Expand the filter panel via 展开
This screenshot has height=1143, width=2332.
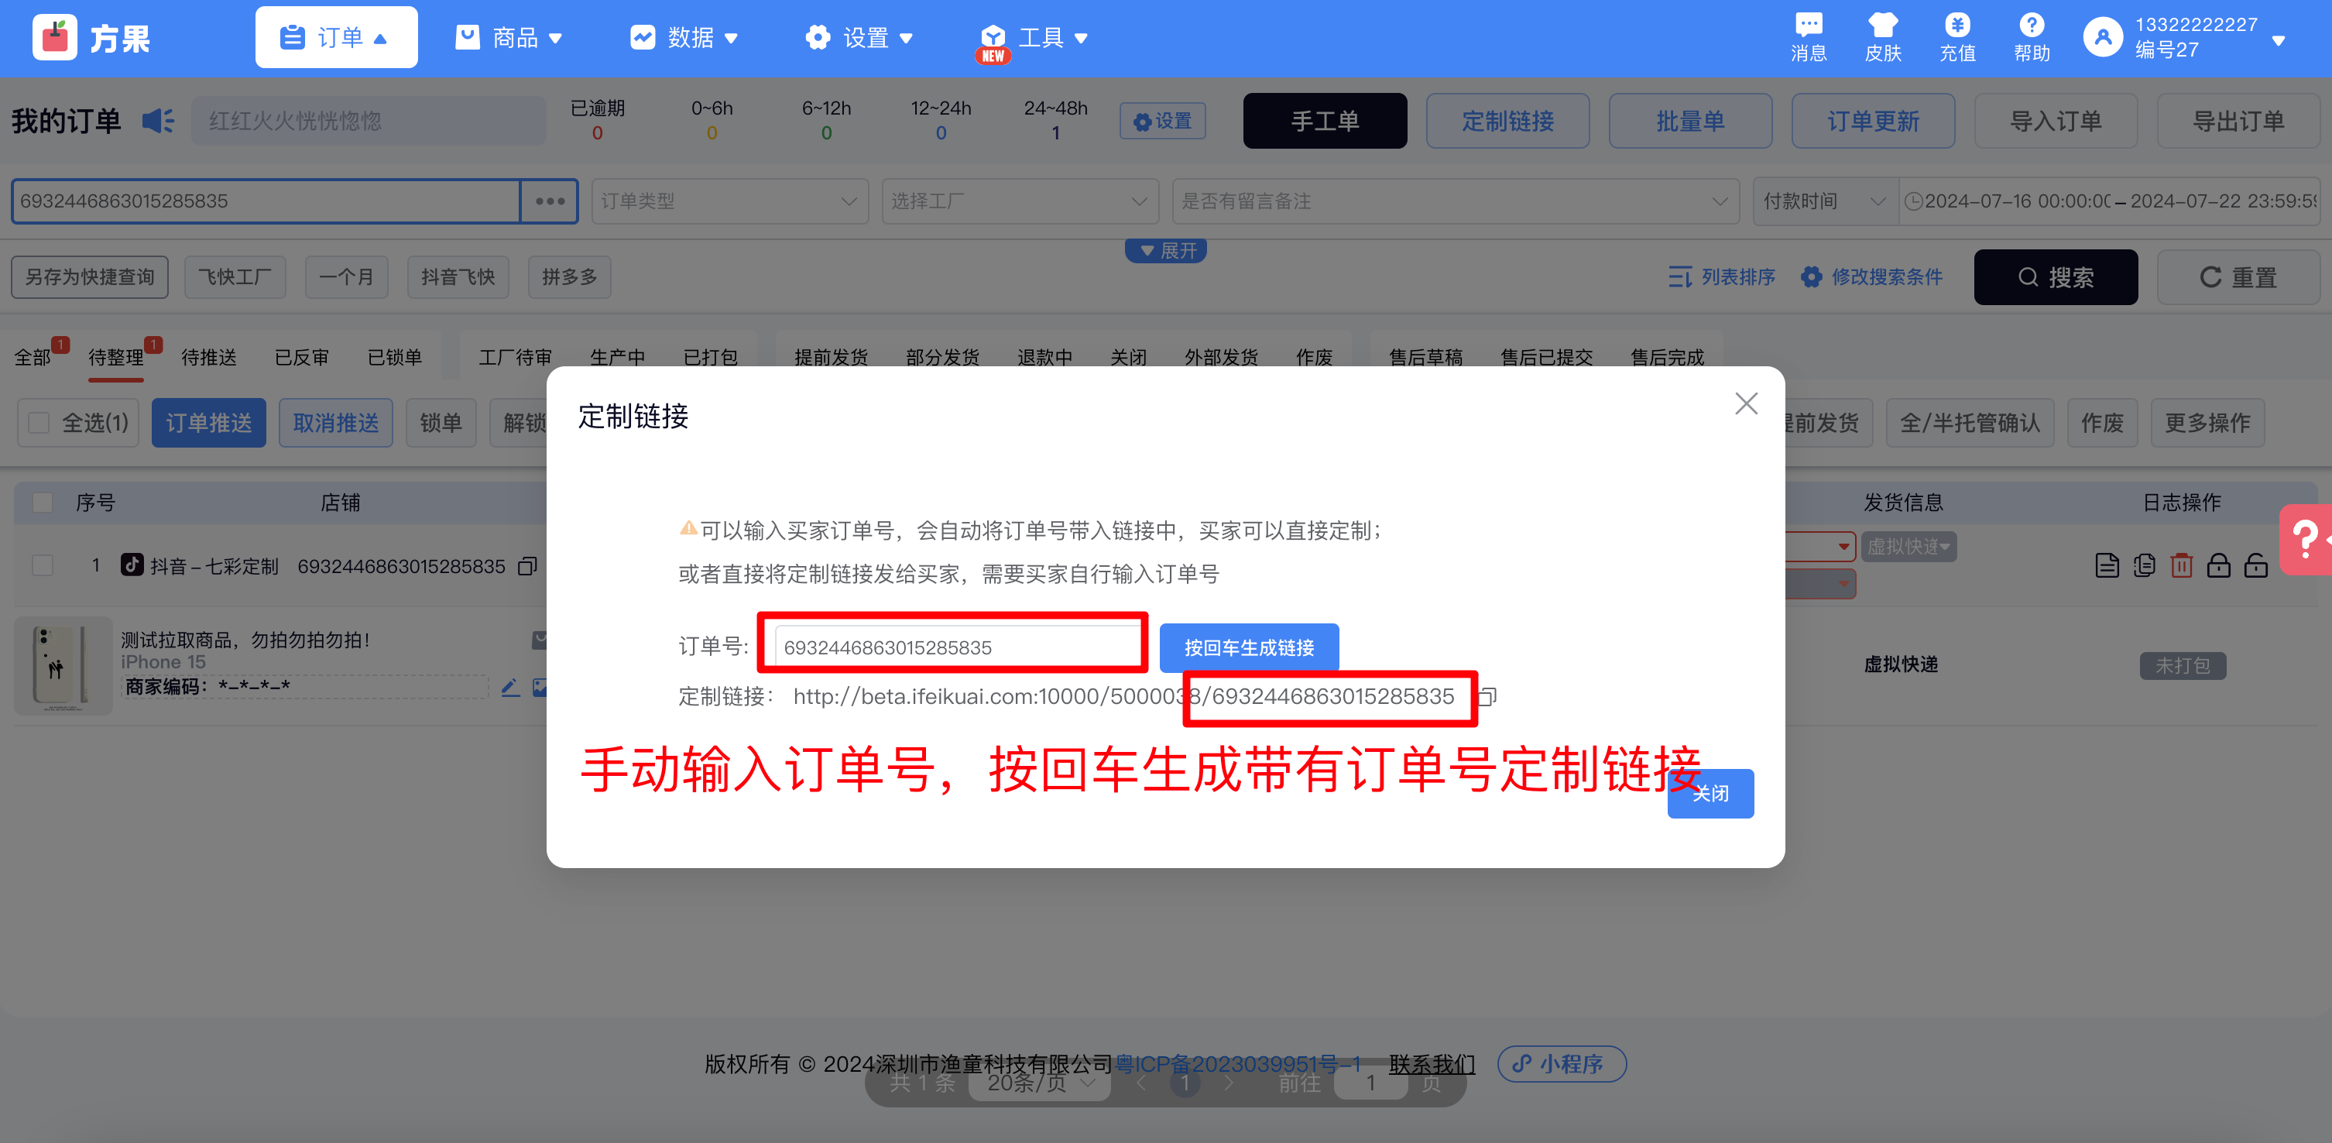click(x=1166, y=251)
